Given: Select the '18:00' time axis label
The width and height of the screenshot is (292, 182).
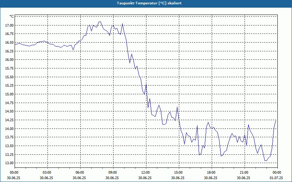Looking at the screenshot, I should point(211,173).
